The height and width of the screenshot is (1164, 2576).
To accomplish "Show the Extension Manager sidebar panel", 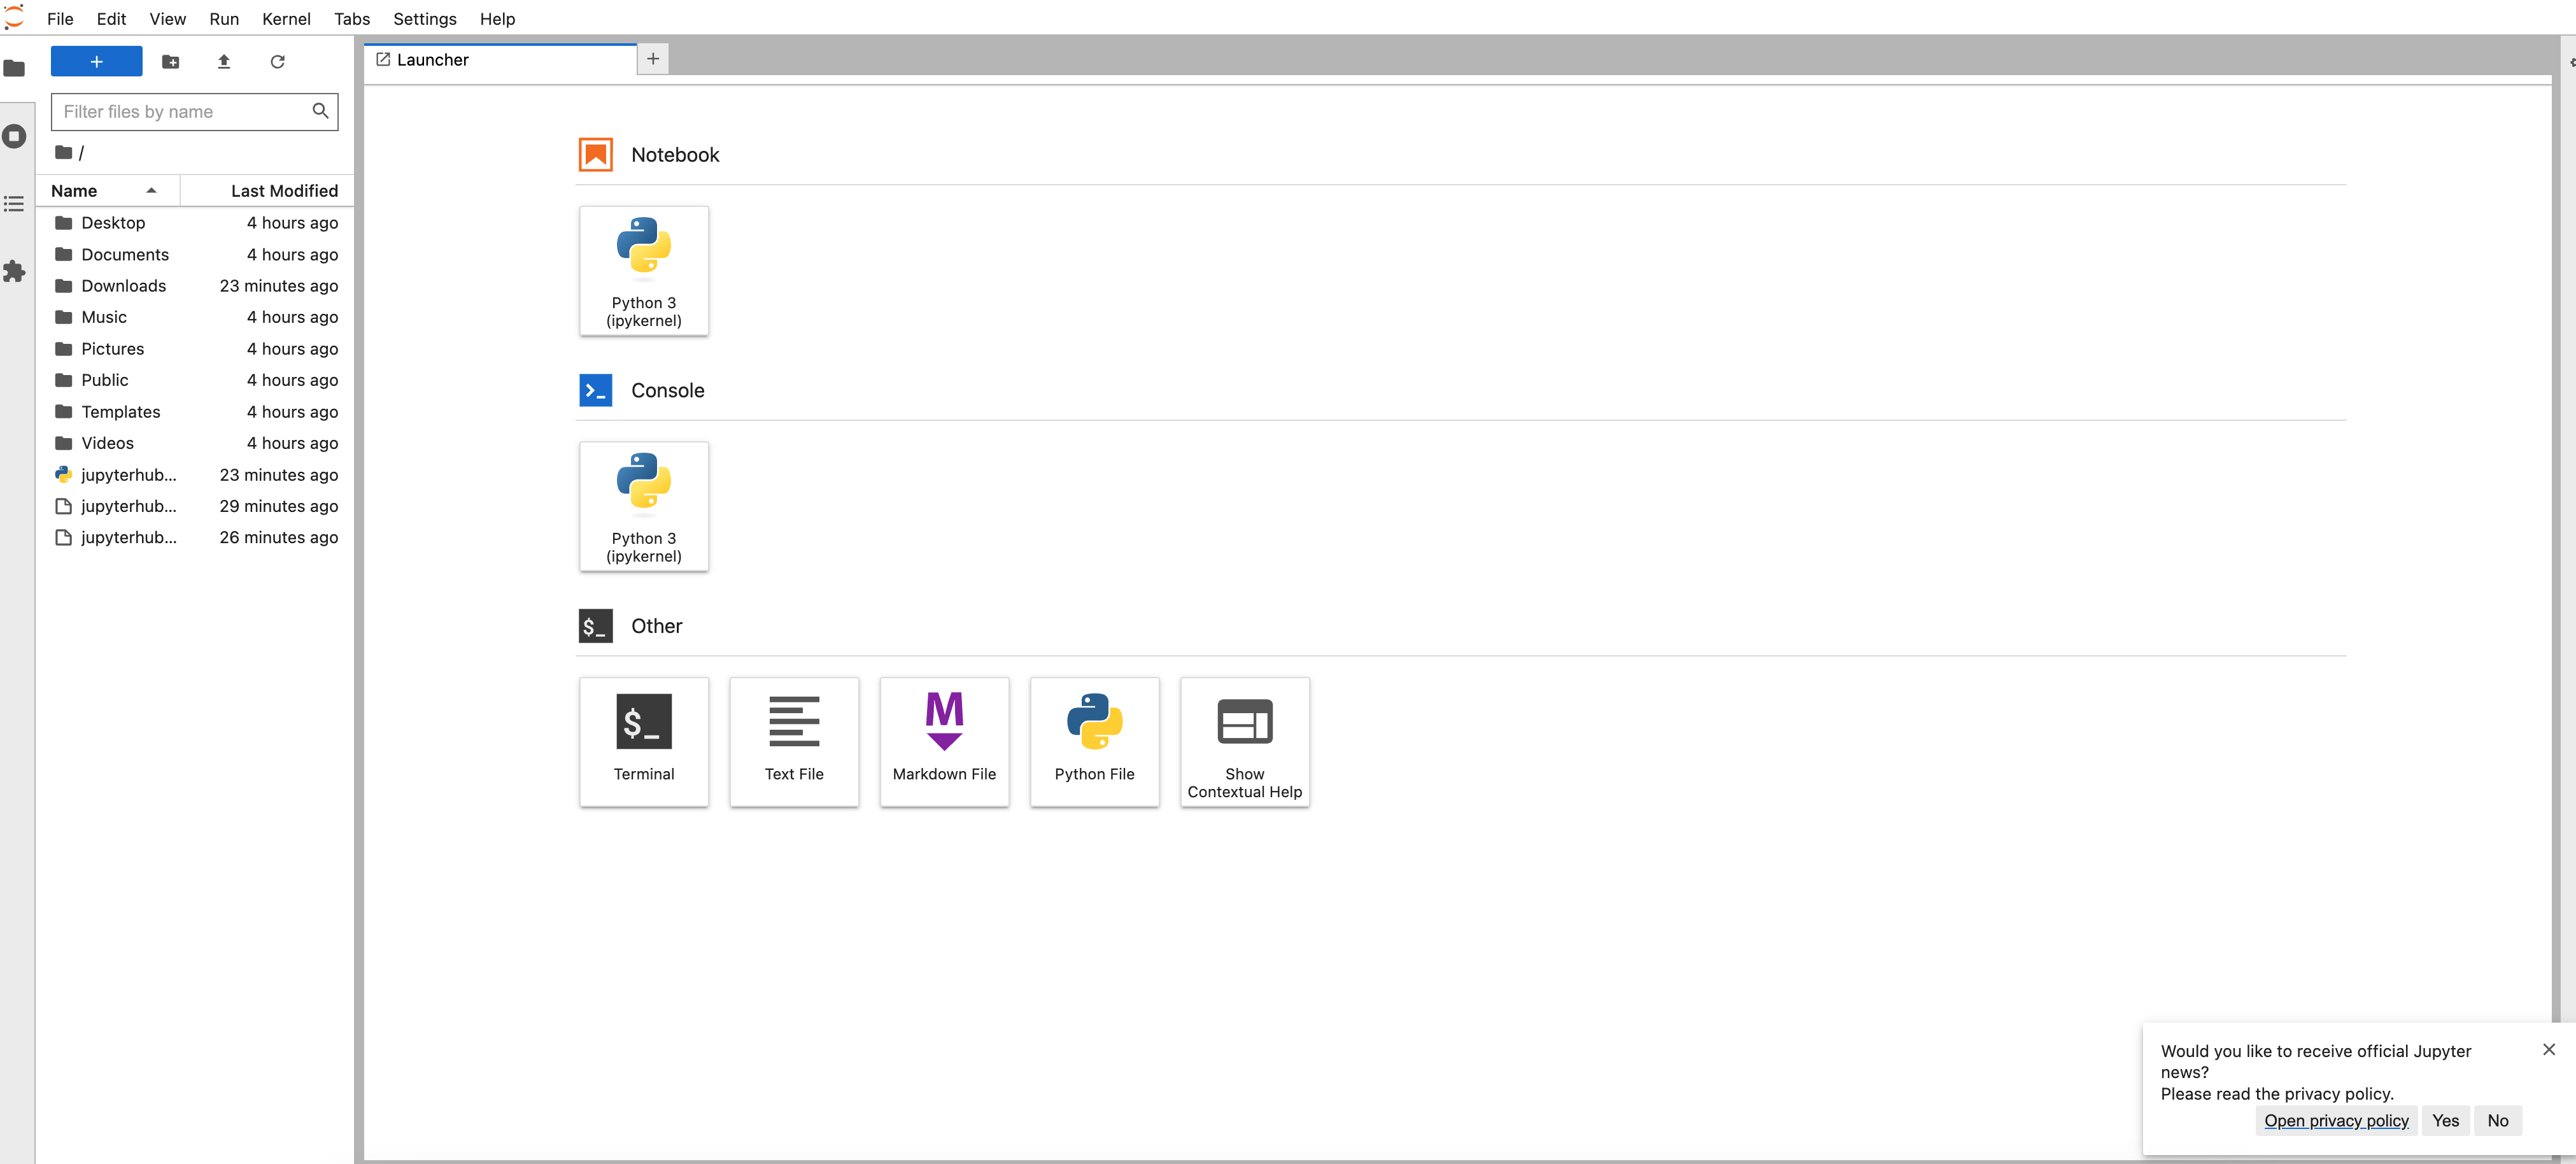I will pos(14,271).
